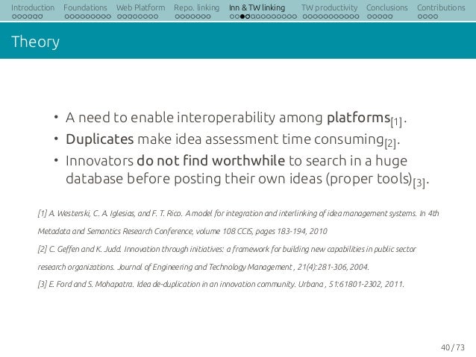Click the first dot under Foundations
Image resolution: width=476 pixels, height=357 pixels.
tap(67, 16)
